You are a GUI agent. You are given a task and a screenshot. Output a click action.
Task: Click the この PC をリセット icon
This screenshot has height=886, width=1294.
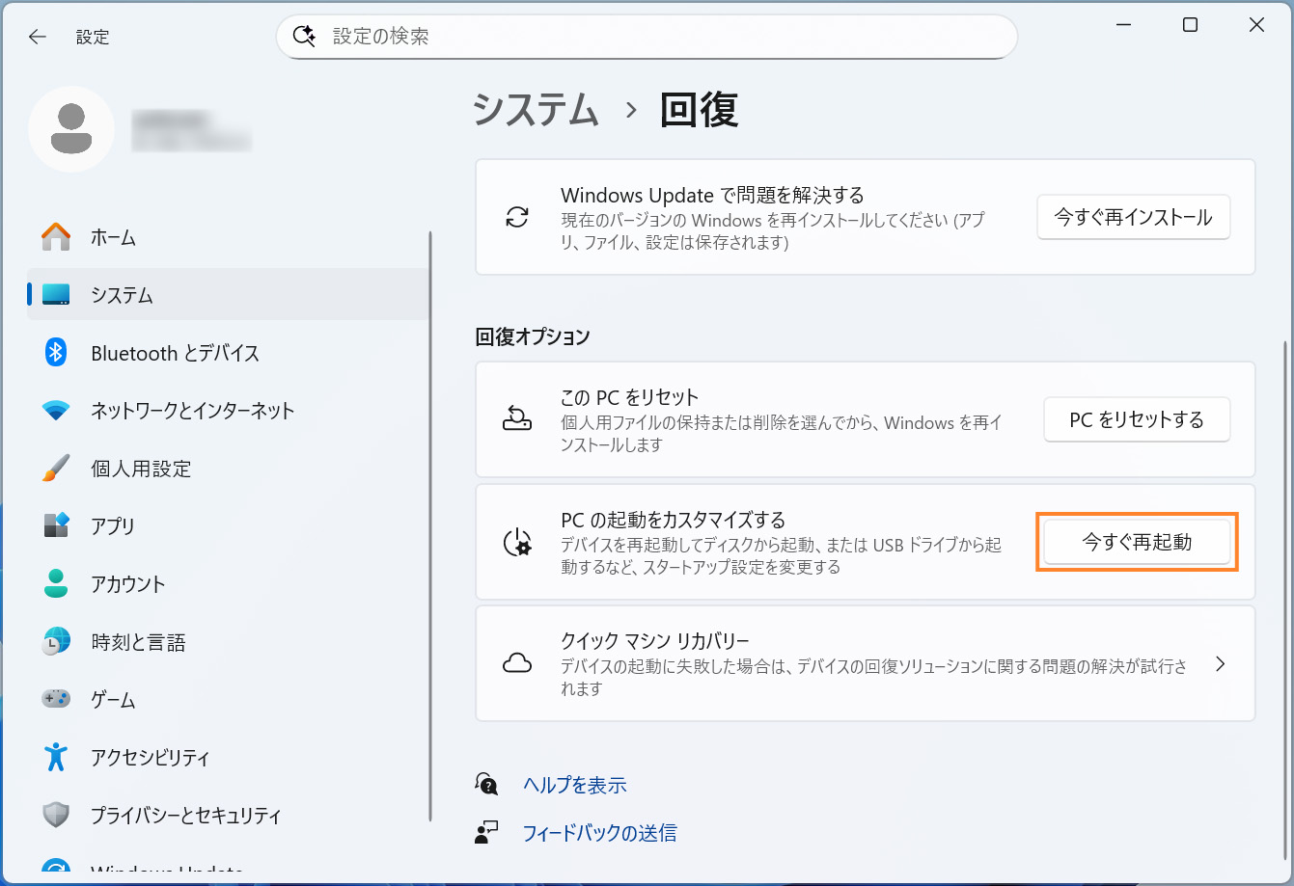[x=517, y=418]
